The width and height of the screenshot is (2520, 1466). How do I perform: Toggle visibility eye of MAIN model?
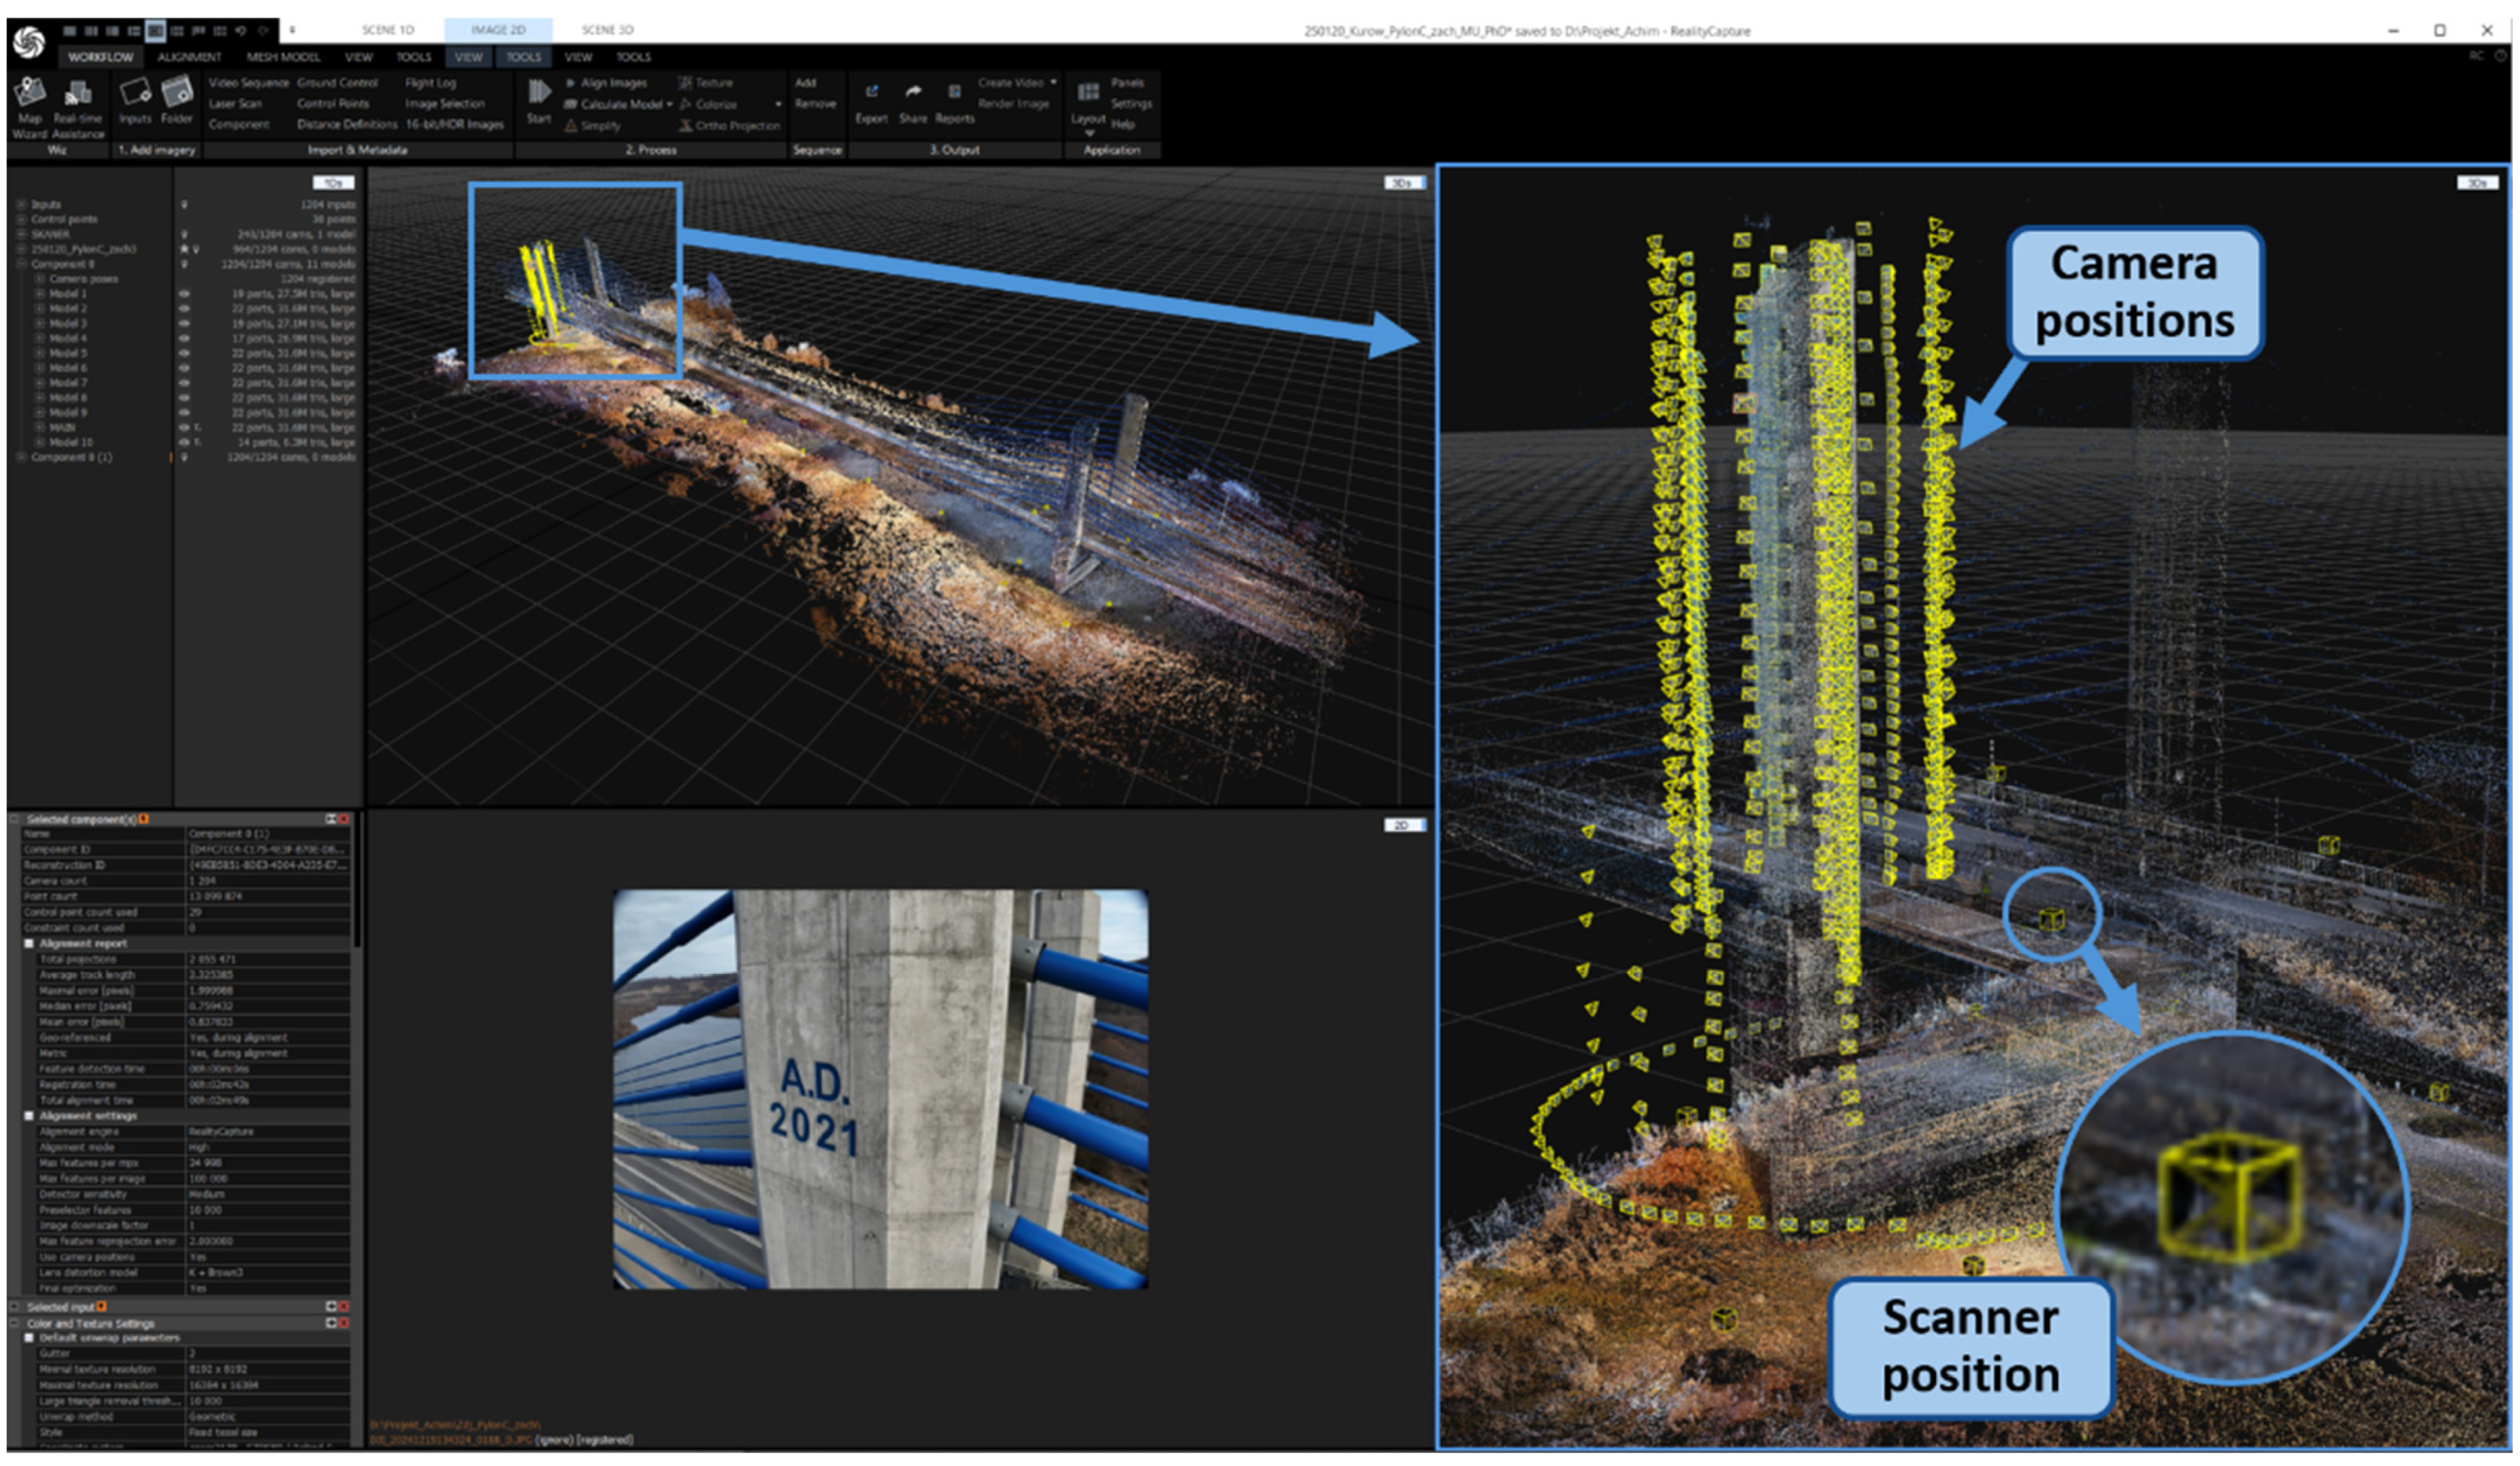click(184, 427)
